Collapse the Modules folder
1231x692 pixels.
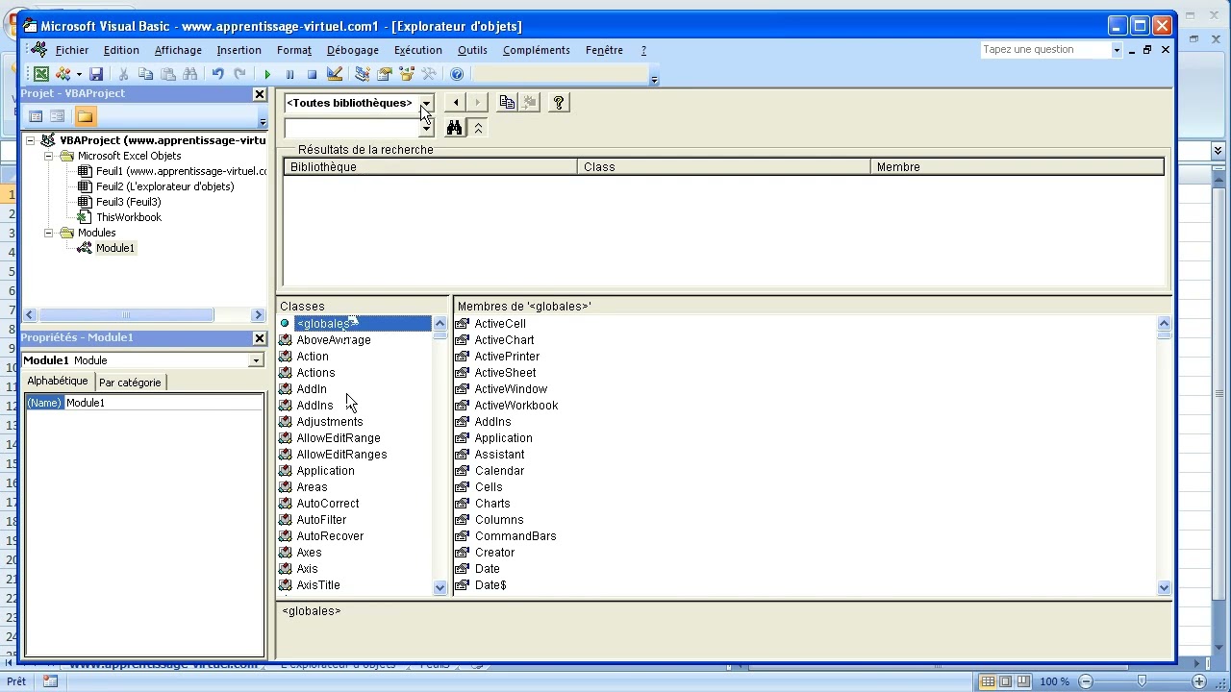point(48,233)
